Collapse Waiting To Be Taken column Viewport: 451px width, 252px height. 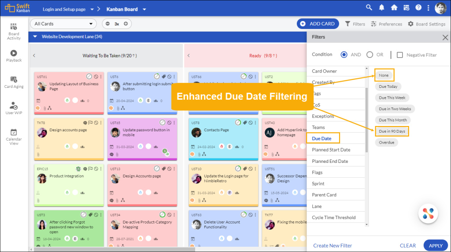tap(34, 56)
